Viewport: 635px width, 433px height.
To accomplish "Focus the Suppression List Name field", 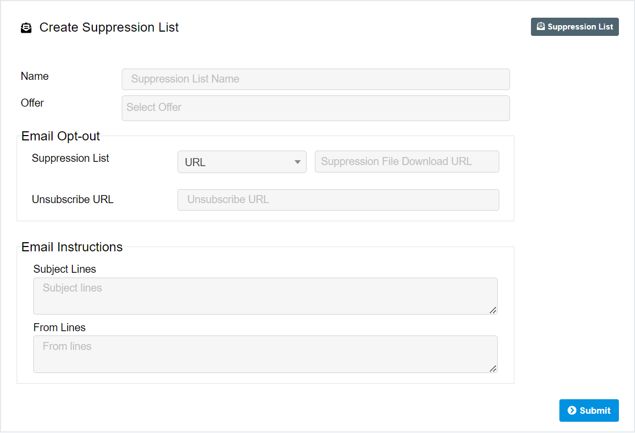I will [x=315, y=79].
